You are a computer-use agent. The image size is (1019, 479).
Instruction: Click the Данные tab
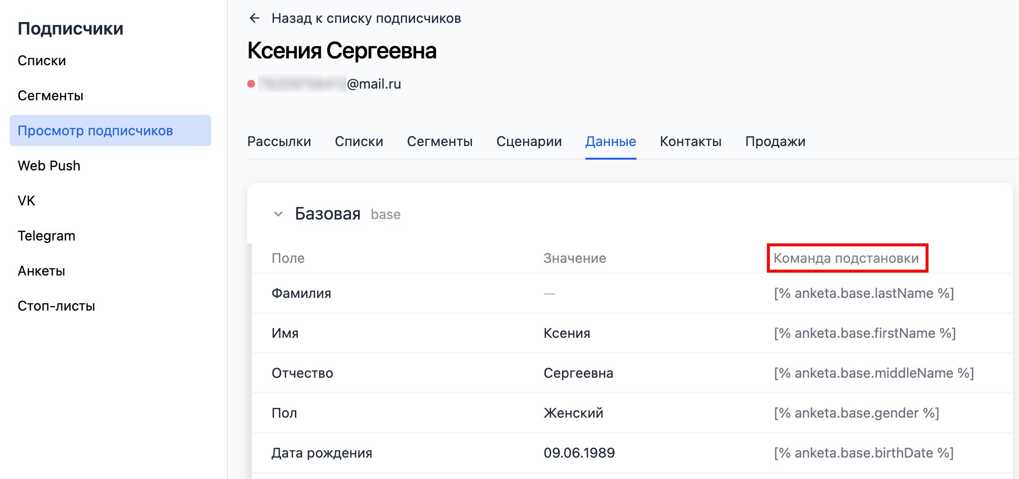[x=611, y=142]
